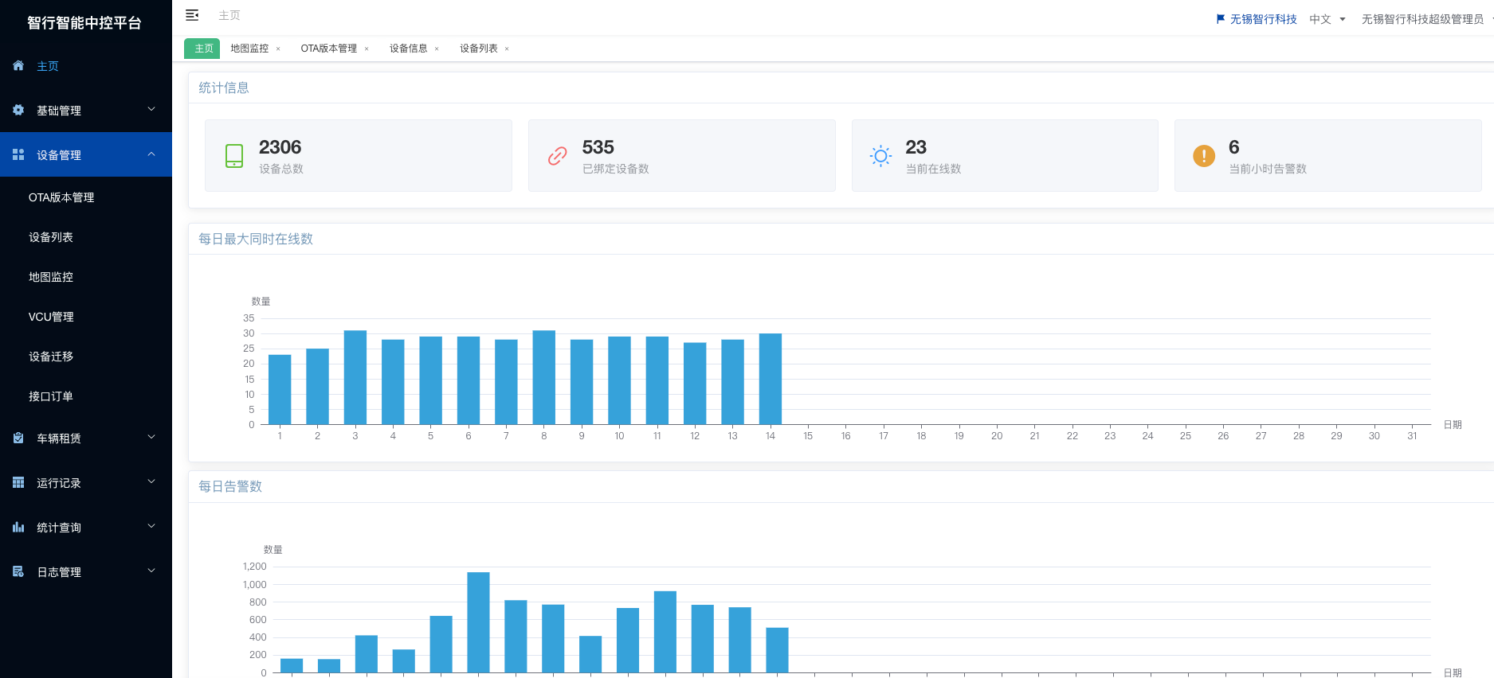This screenshot has height=678, width=1494.
Task: Expand the 统计查询 menu chevron
Action: click(151, 526)
